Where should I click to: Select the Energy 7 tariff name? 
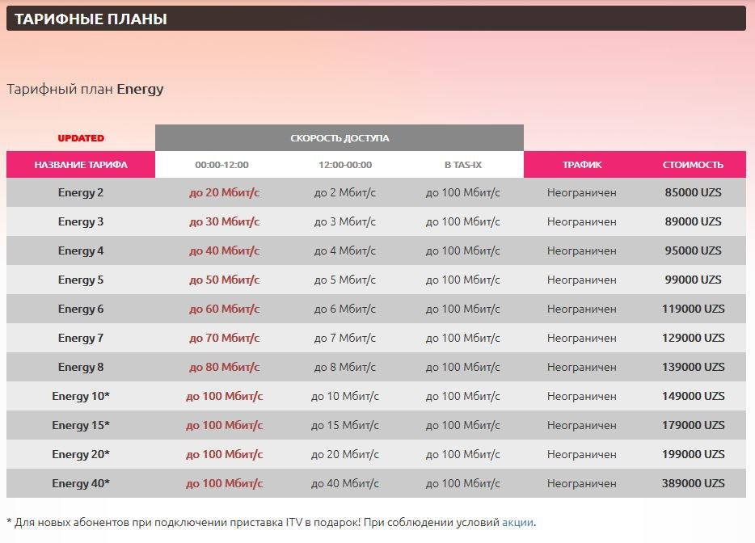[x=81, y=338]
